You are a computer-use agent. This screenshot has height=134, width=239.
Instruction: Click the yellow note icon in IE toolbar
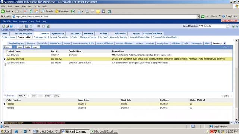pos(98,12)
